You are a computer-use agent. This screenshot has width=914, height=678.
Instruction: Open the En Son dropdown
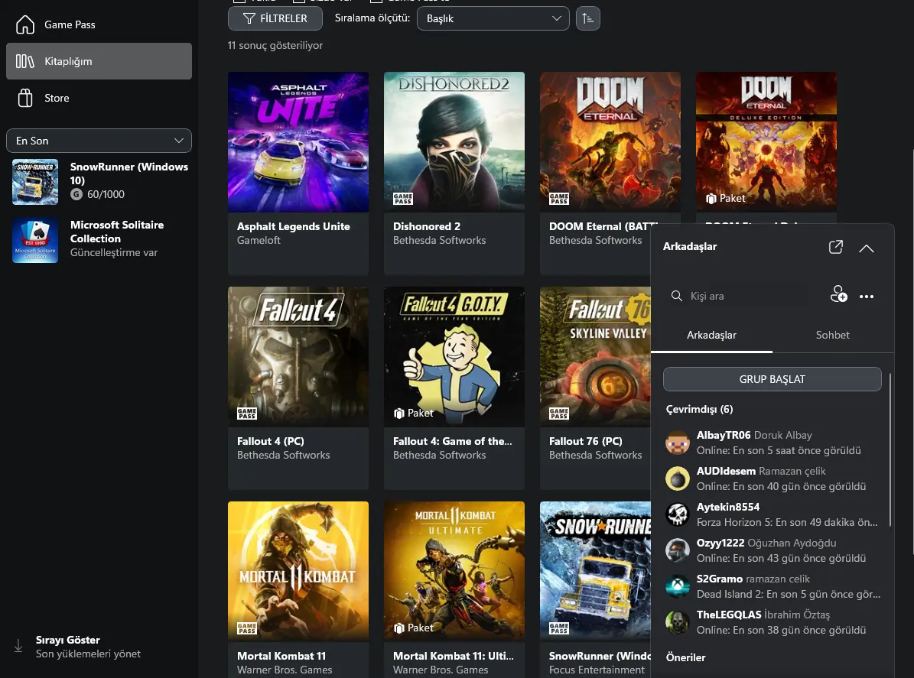[x=99, y=141]
